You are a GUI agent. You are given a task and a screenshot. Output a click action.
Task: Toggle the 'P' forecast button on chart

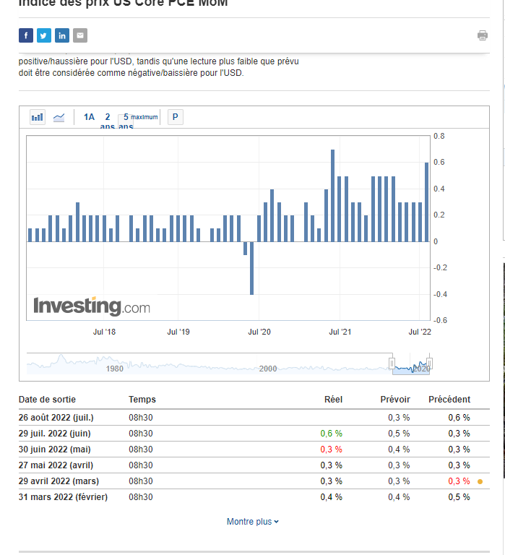tap(175, 117)
